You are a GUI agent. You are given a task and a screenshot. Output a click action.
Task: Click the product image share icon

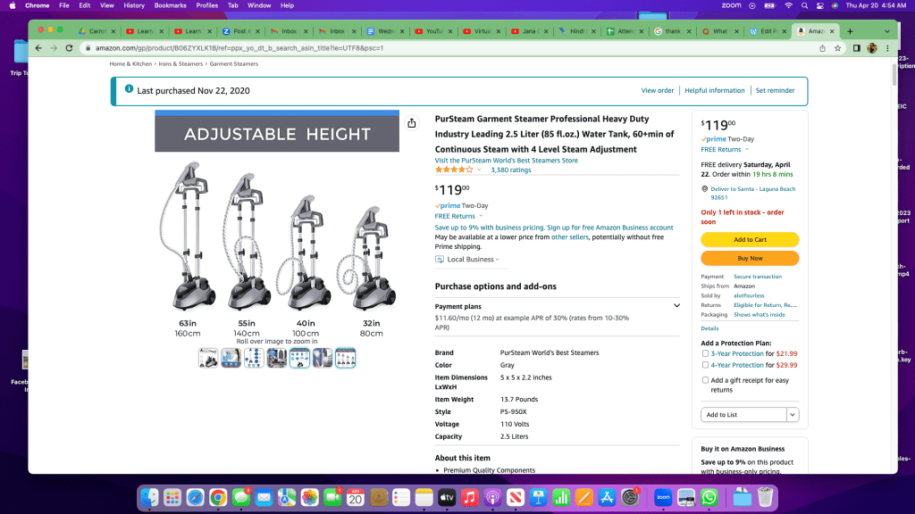411,123
